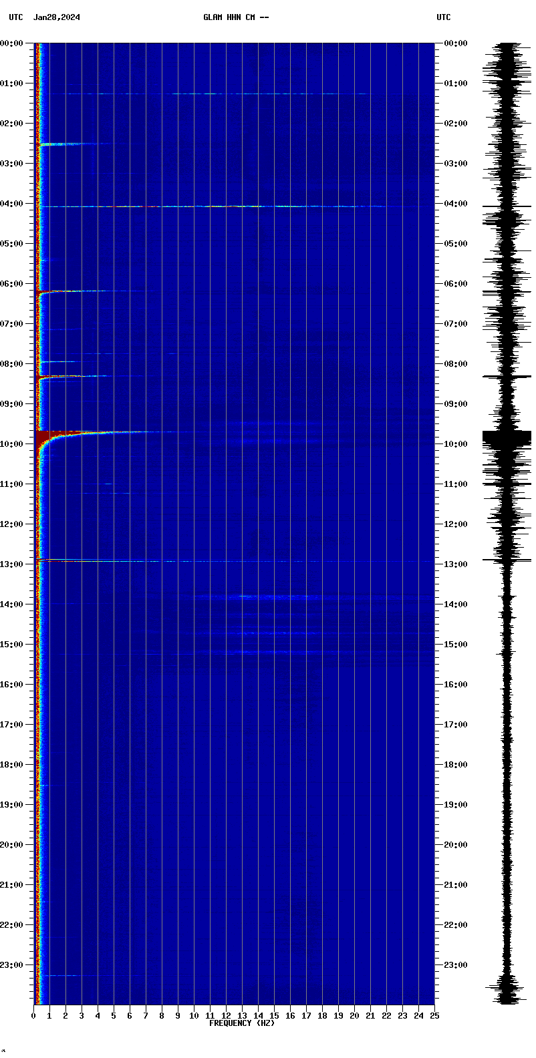Viewport: 536px width, 1058px height.
Task: Select the 18:00 label on right time axis
Action: (x=455, y=765)
